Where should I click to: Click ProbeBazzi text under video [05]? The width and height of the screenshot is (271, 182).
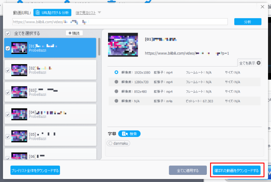tap(38, 139)
